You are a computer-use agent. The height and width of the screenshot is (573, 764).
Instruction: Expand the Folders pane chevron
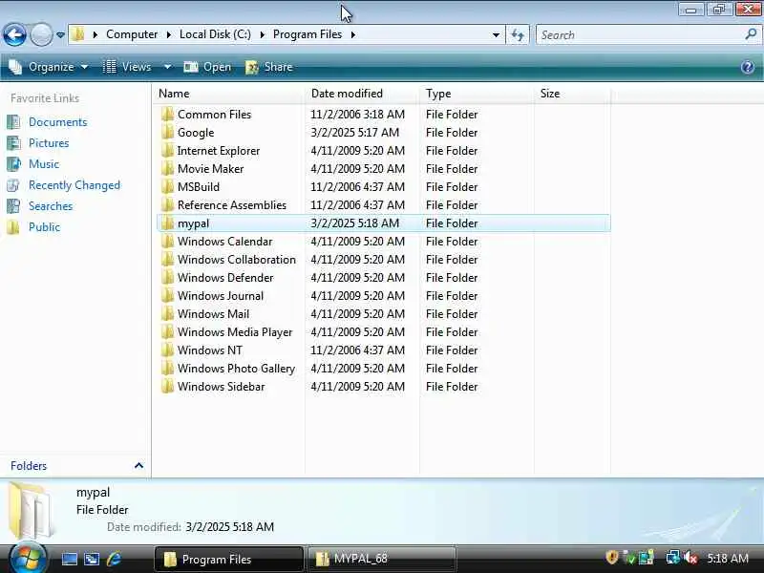click(138, 465)
